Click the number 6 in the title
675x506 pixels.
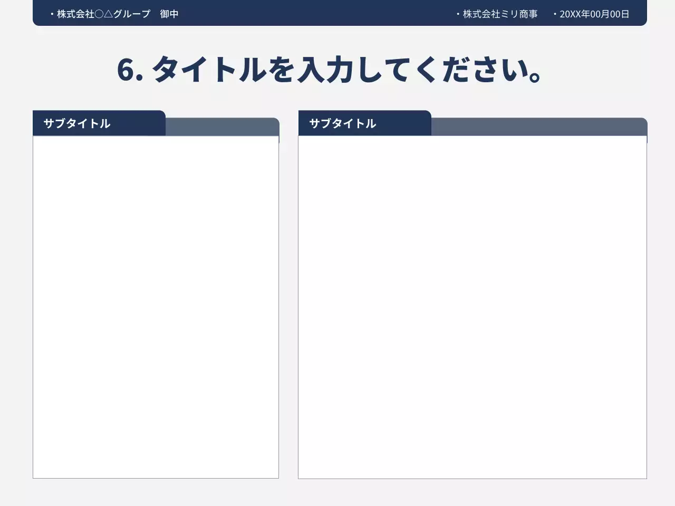[126, 70]
